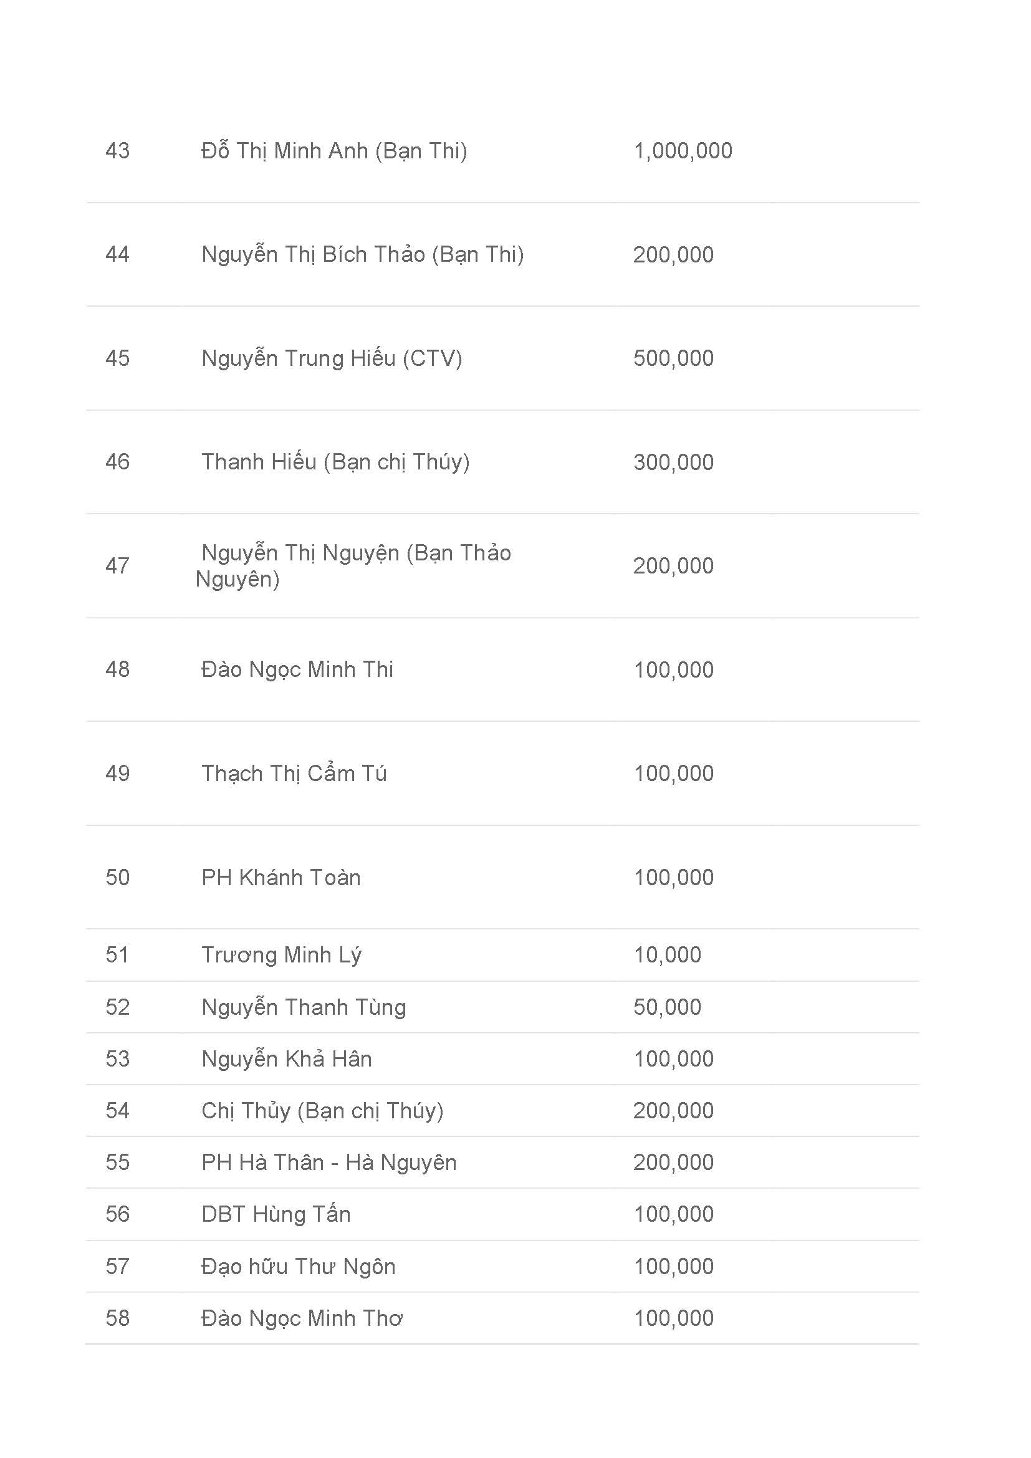This screenshot has width=1031, height=1458.
Task: Click the name Đào Ngọc Minh Thi
Action: click(x=297, y=669)
